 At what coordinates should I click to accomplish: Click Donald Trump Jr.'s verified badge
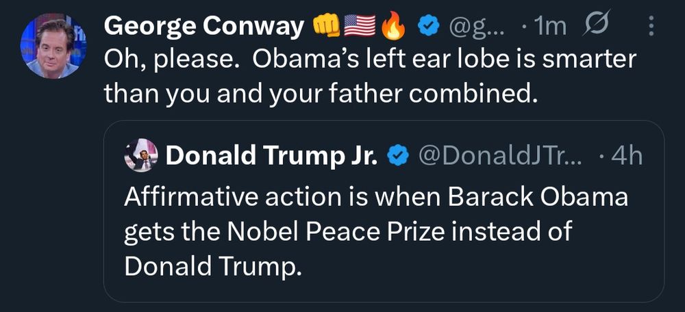tap(397, 156)
